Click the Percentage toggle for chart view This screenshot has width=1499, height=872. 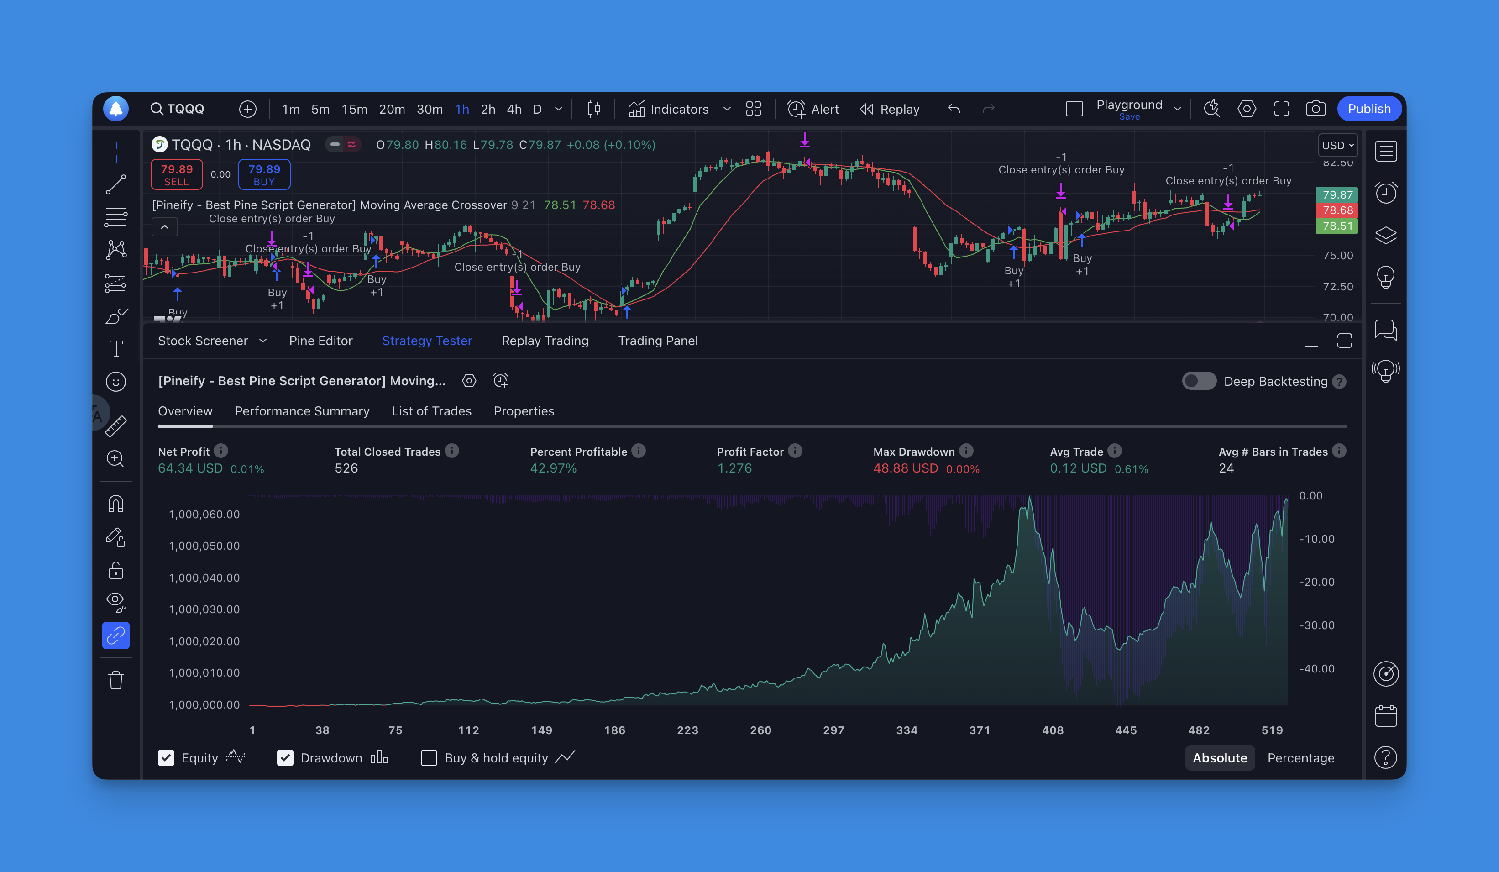pyautogui.click(x=1300, y=758)
